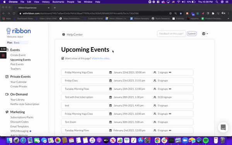232x145 pixels.
Task: Open the Window menu
Action: pos(88,2)
